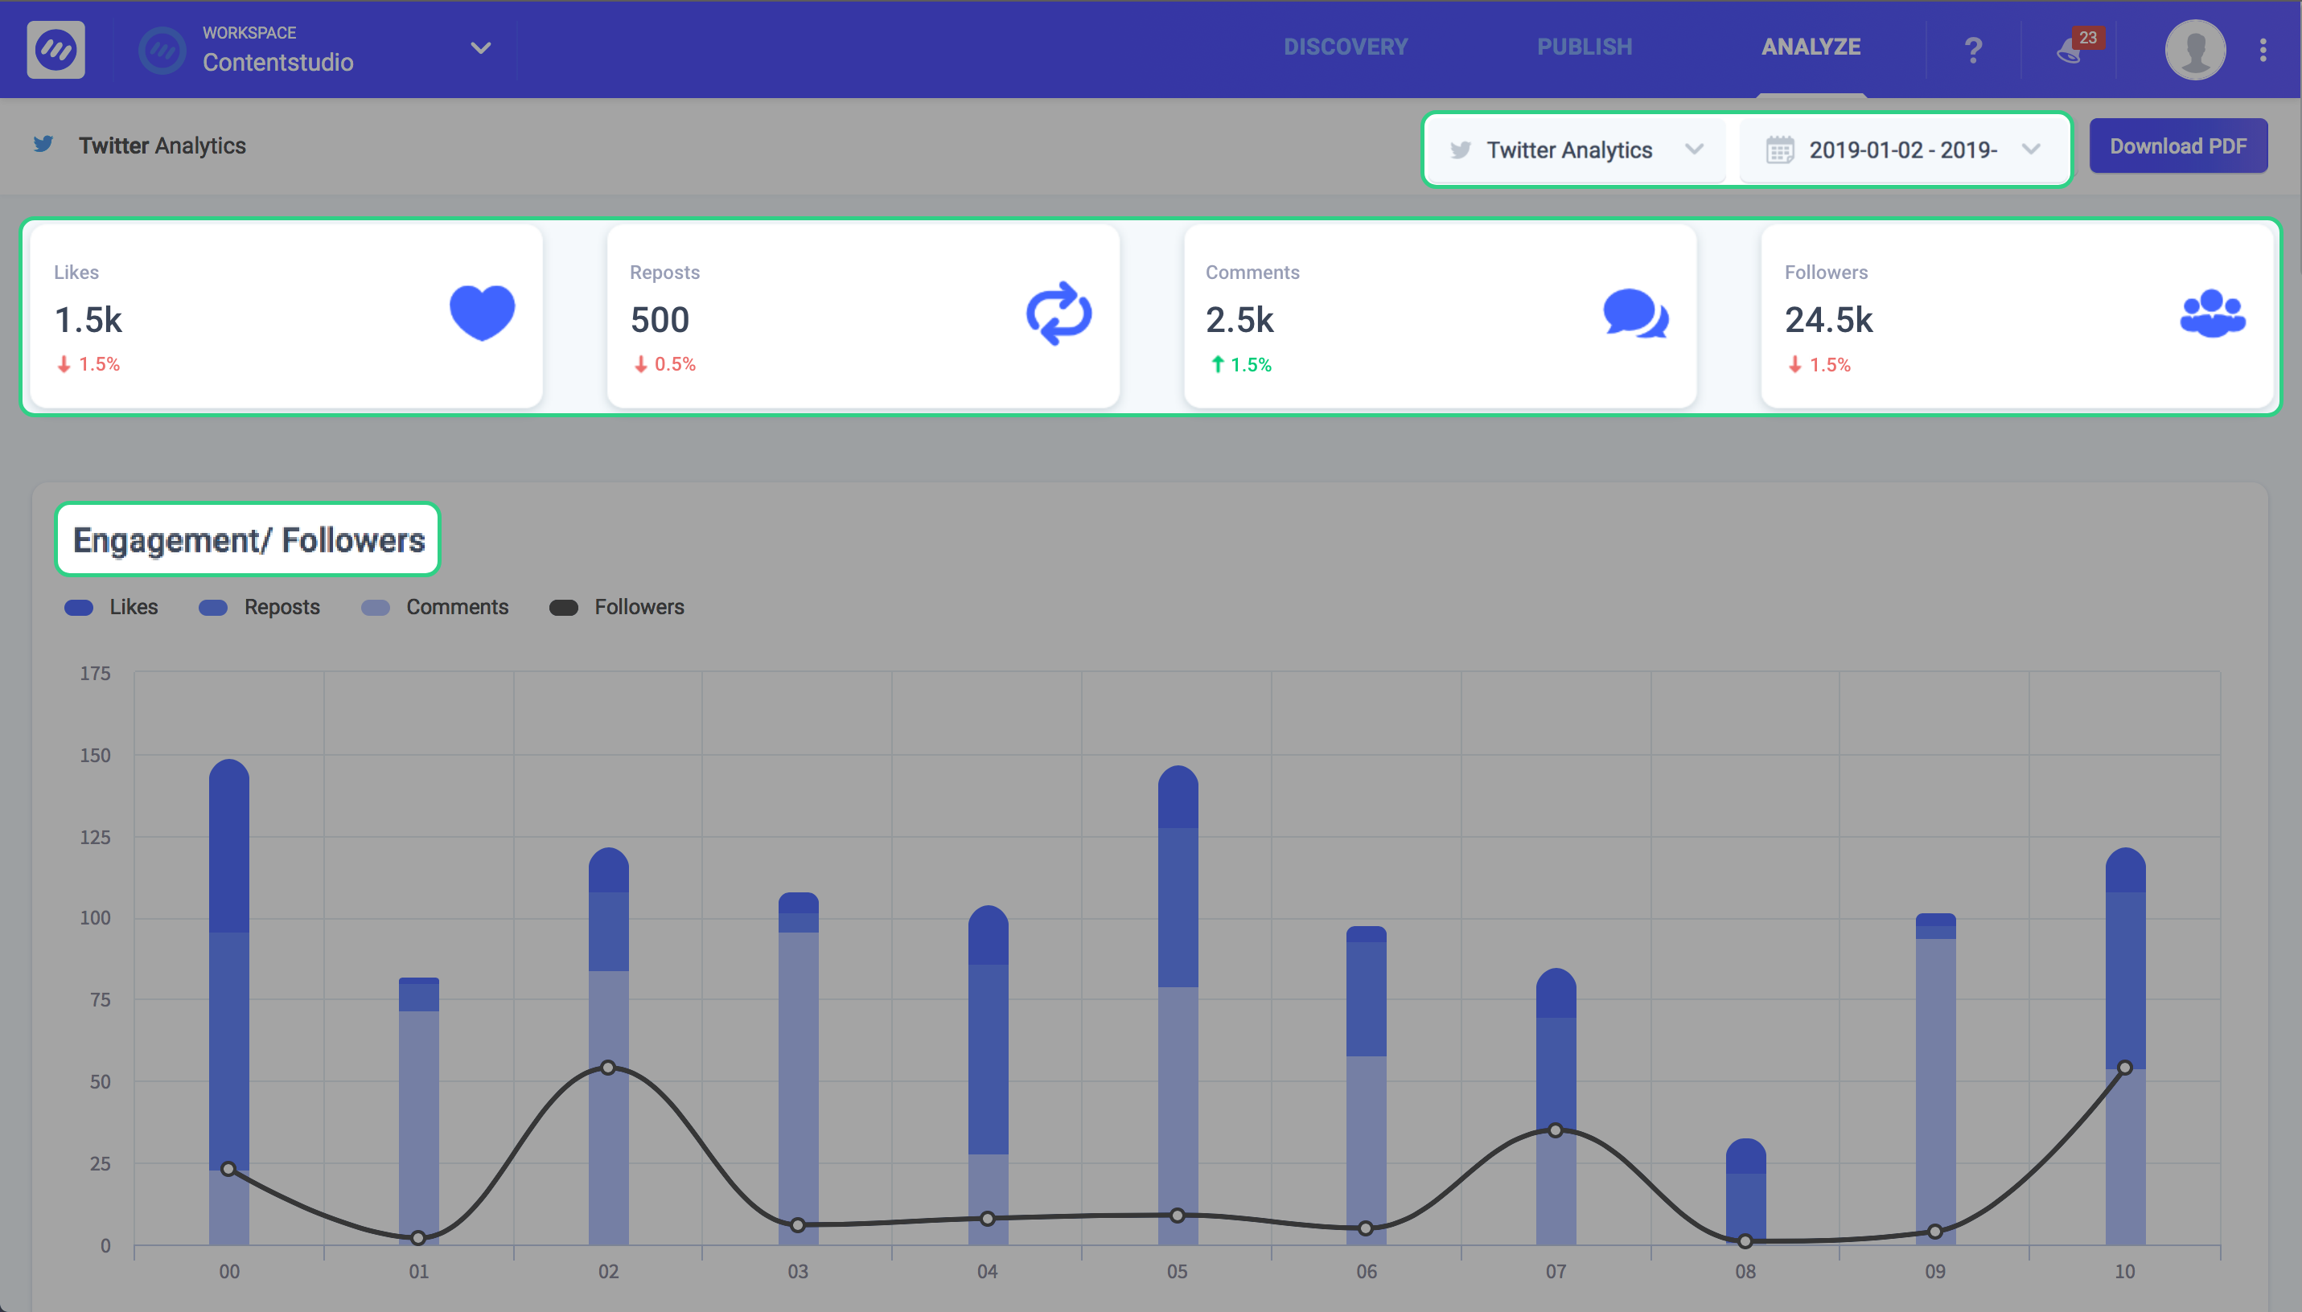Go to the Publish tab
The width and height of the screenshot is (2302, 1312).
coord(1584,47)
